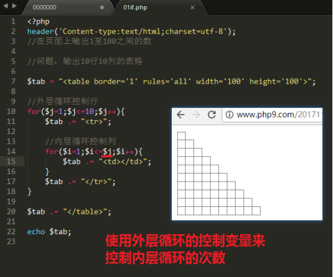333x277 pixels.
Task: Click comment '//内层循环控制列'
Action: click(x=81, y=141)
